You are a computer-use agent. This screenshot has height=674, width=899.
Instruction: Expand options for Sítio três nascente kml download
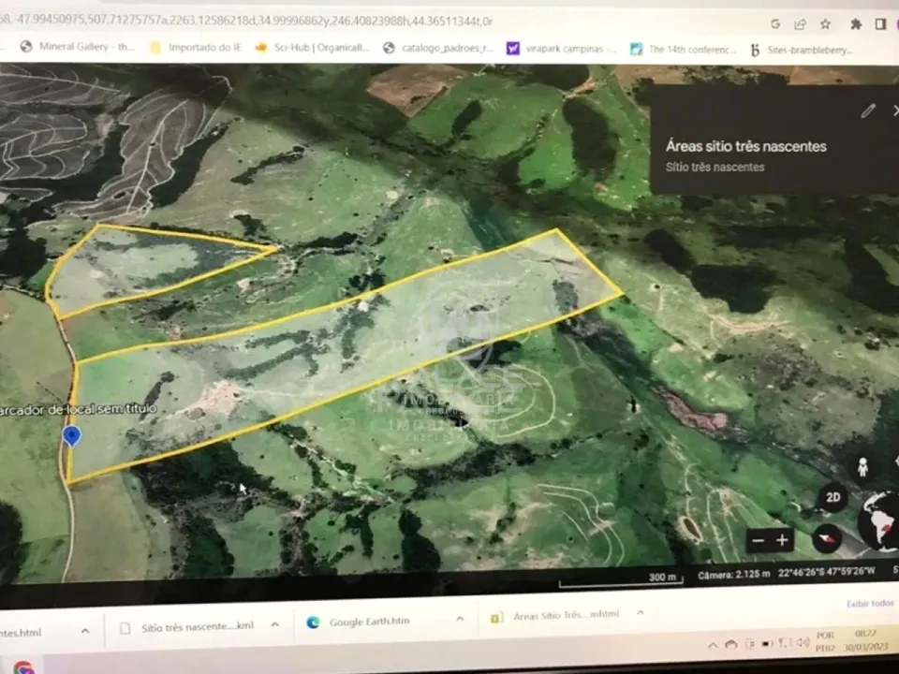[275, 624]
